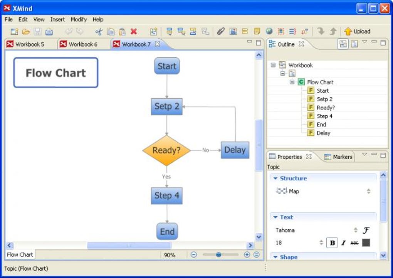Click the zoom slider handle
The image size is (393, 278).
pyautogui.click(x=218, y=254)
